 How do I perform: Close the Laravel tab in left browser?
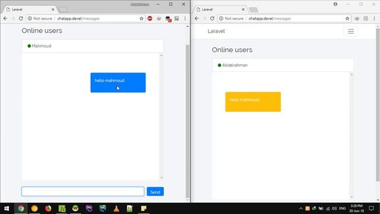[x=53, y=10]
